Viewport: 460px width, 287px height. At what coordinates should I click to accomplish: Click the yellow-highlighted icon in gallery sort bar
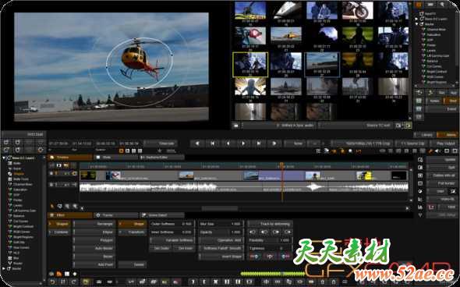[408, 126]
